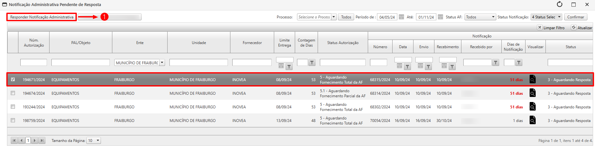Sort by Fornecedor column header
The image size is (595, 147).
(252, 43)
